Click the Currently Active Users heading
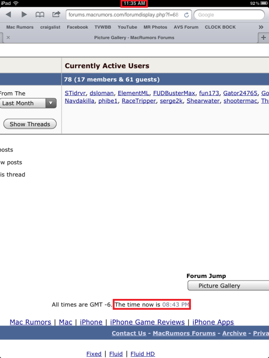269x358 pixels. click(107, 66)
